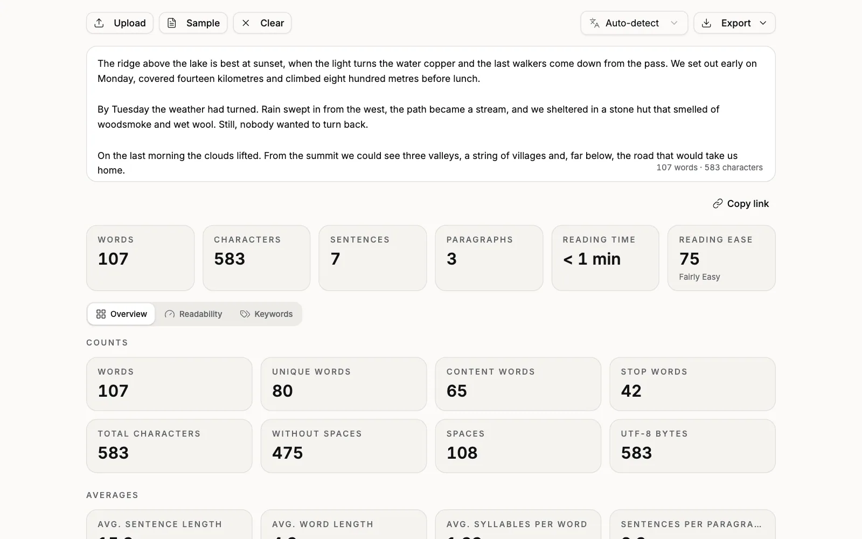Viewport: 862px width, 539px height.
Task: Click the Stop Words value 42
Action: [x=631, y=391]
